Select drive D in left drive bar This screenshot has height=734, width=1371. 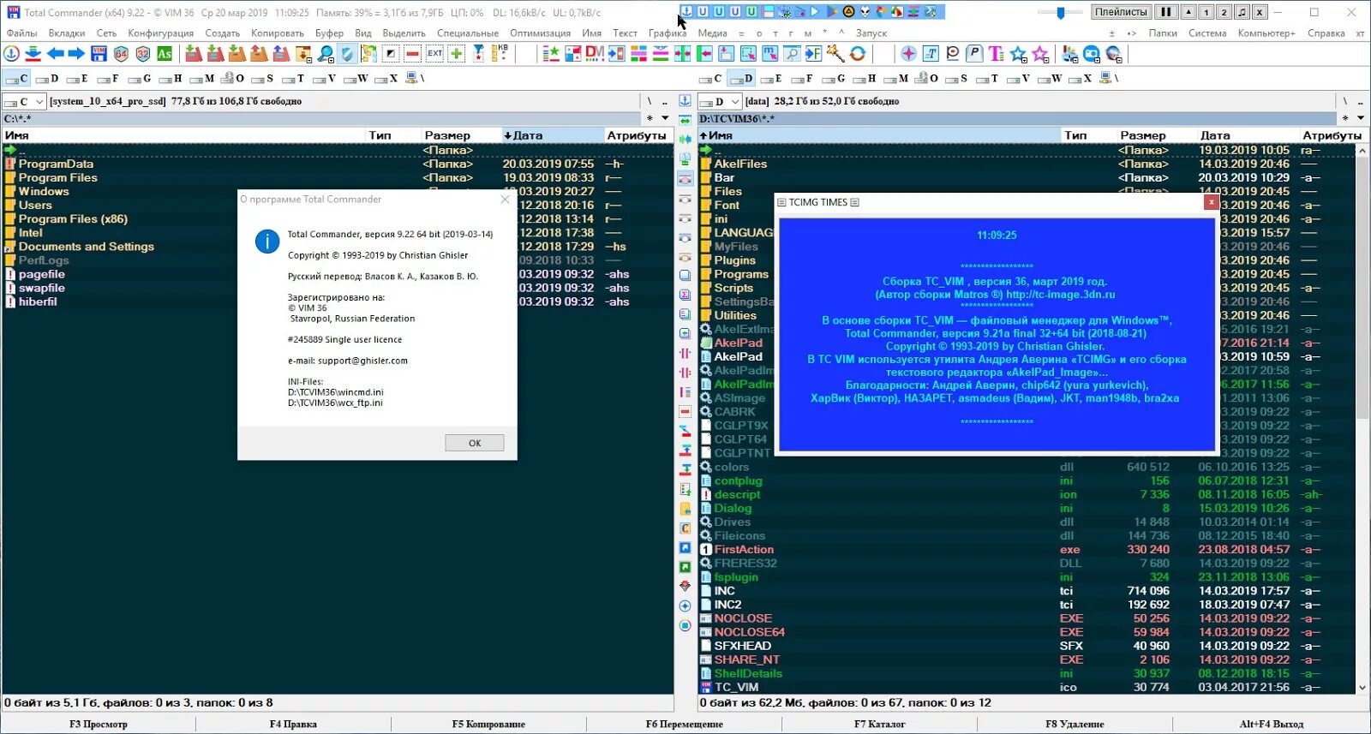48,78
